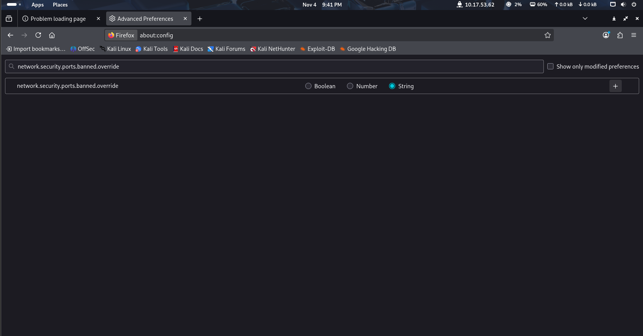The image size is (643, 336).
Task: Bookmark this page with star icon
Action: (x=547, y=35)
